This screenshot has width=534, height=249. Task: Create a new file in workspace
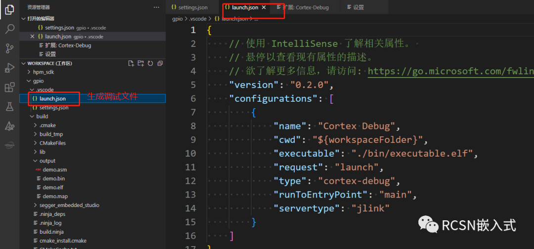point(131,63)
